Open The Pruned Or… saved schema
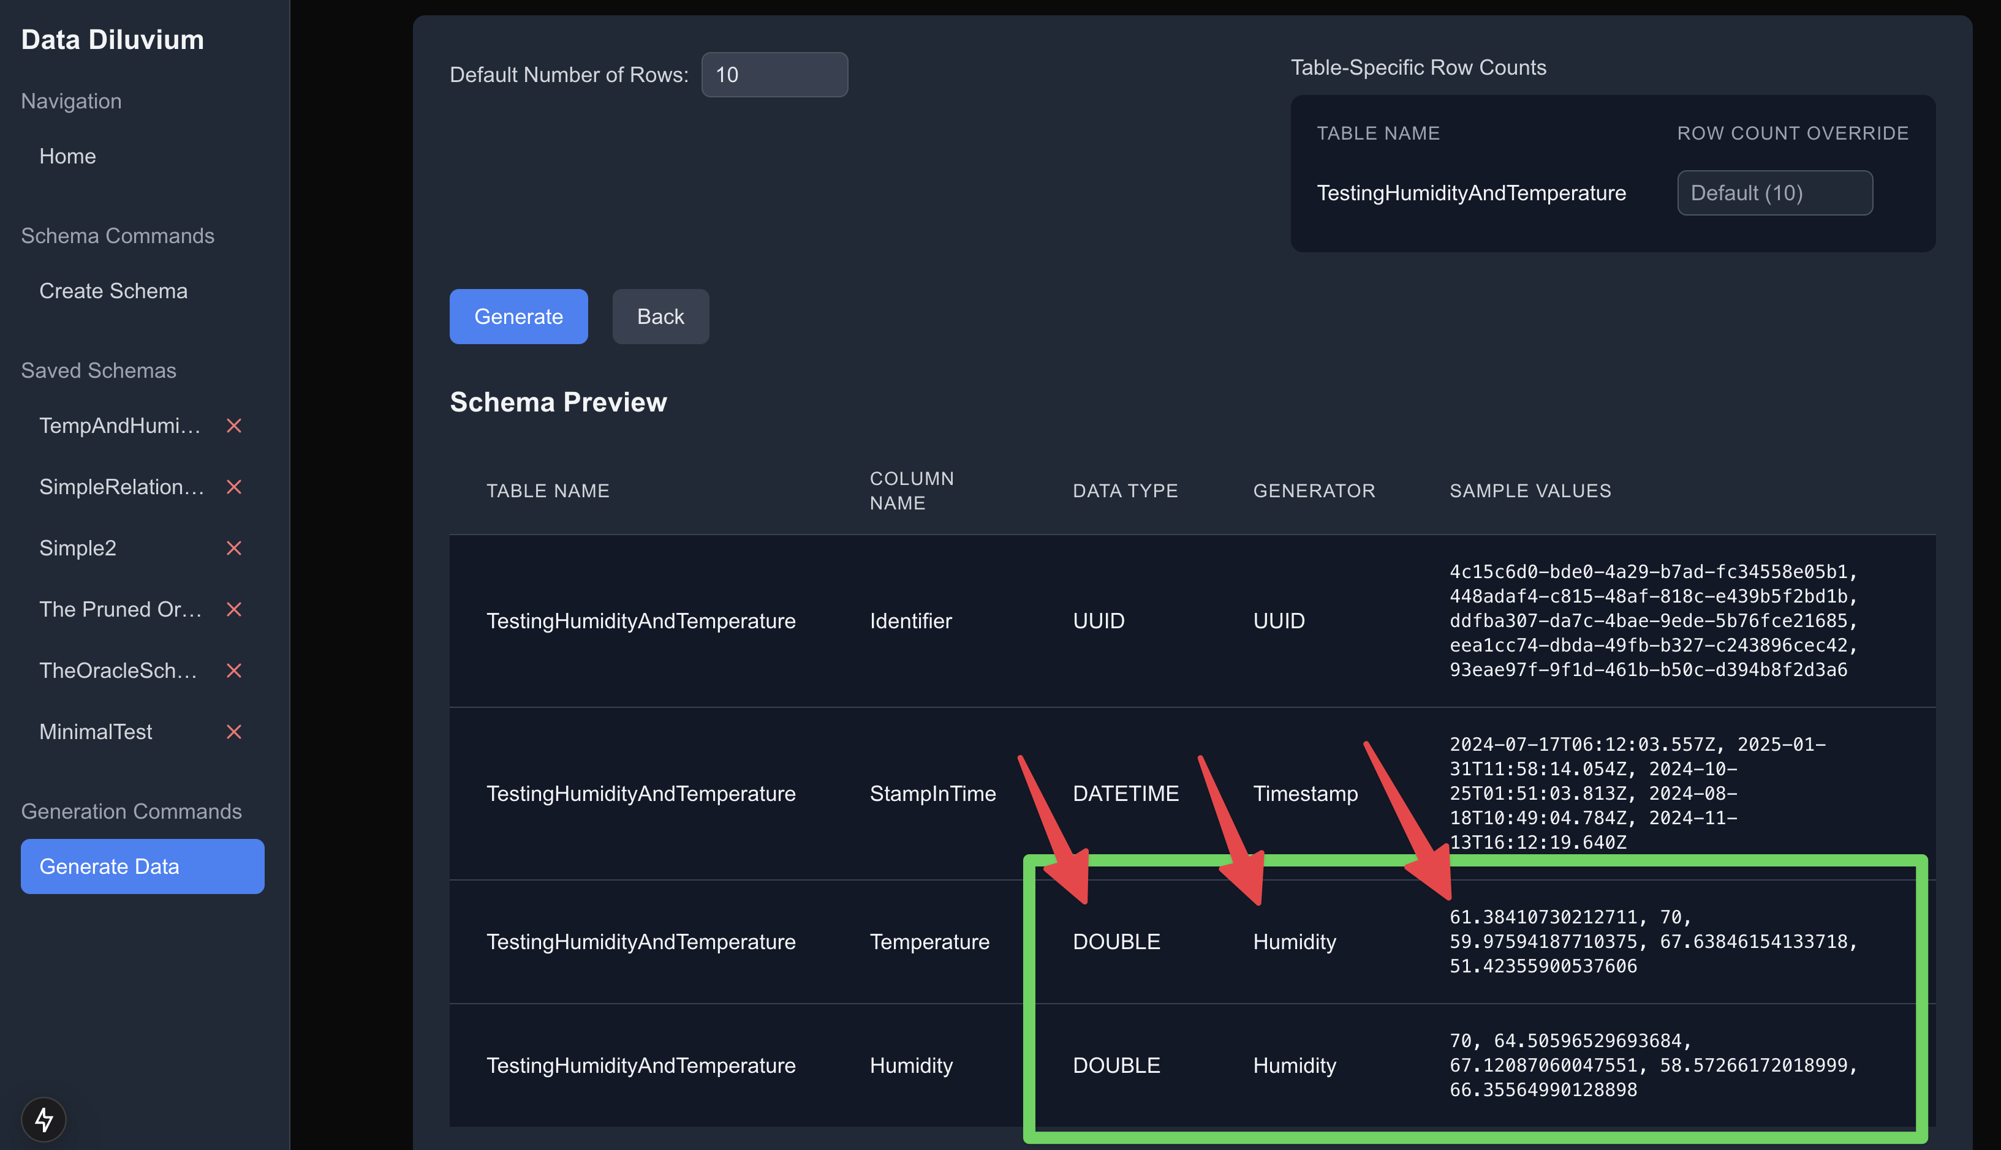 point(121,609)
